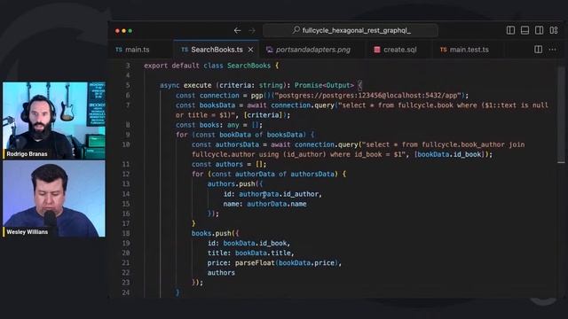The width and height of the screenshot is (568, 319).
Task: Click bookData.title on line 20
Action: 263,253
